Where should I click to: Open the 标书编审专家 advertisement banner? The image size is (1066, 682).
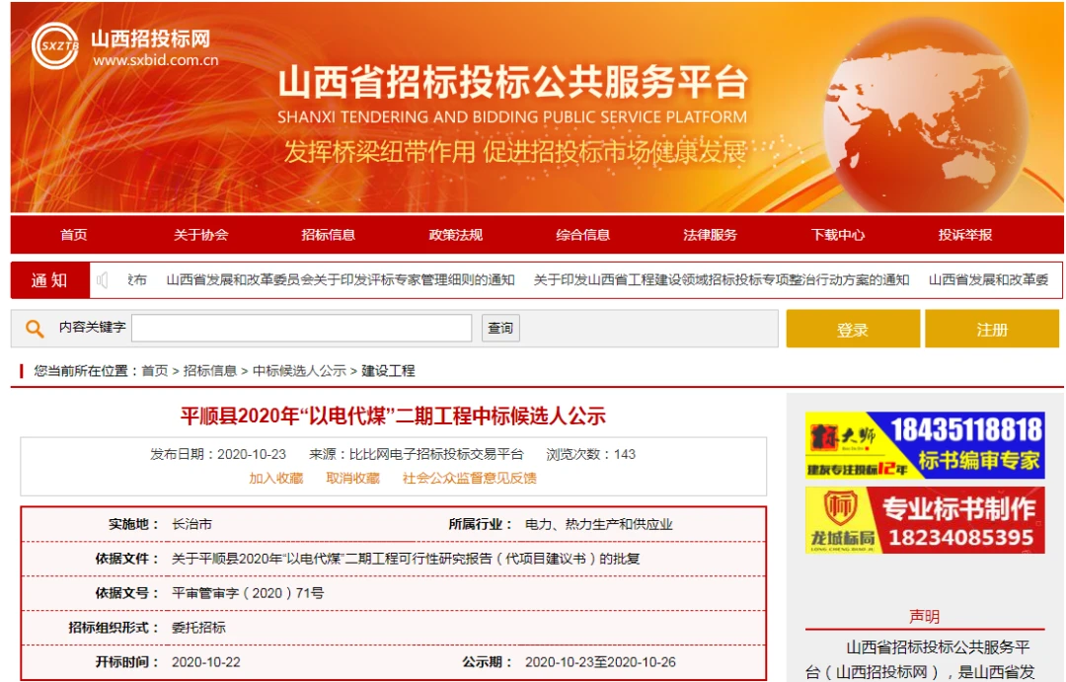925,445
